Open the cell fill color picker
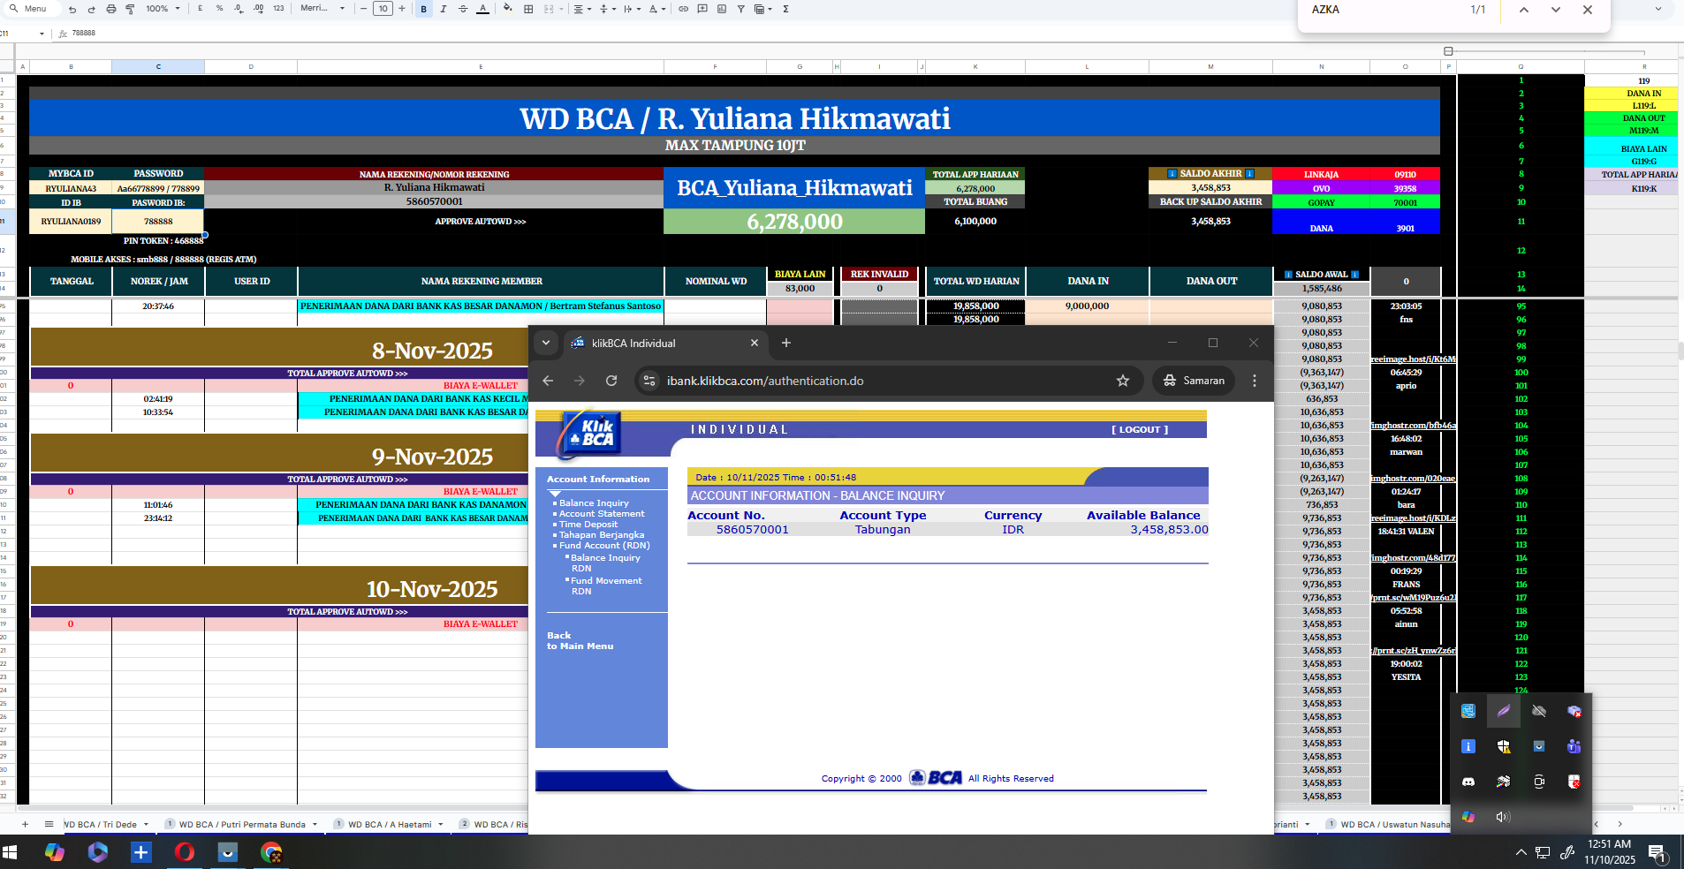This screenshot has width=1684, height=869. click(508, 9)
